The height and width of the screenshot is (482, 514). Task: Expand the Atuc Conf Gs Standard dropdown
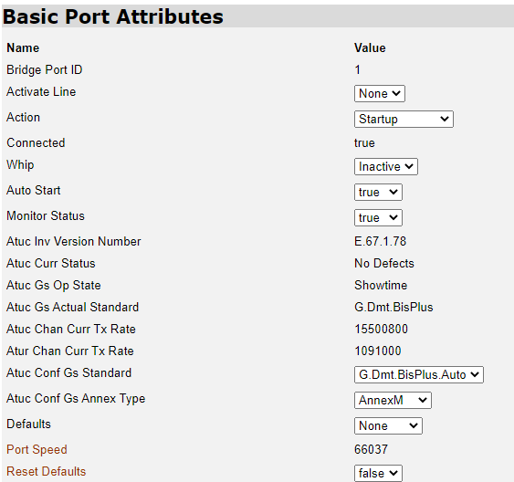pyautogui.click(x=419, y=375)
